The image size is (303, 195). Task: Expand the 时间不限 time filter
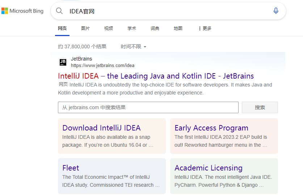133,46
